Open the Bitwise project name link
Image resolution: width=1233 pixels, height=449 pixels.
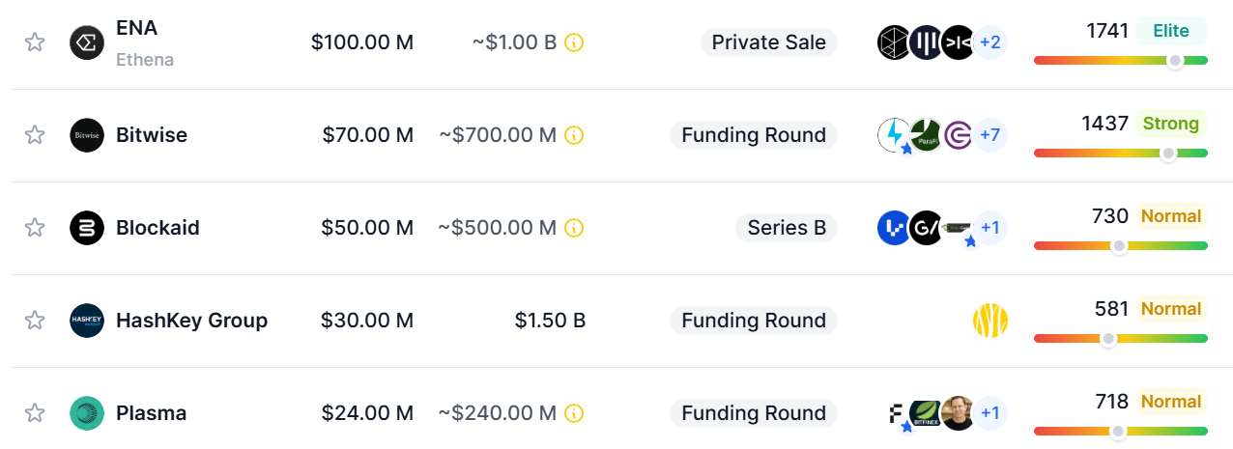pyautogui.click(x=152, y=135)
